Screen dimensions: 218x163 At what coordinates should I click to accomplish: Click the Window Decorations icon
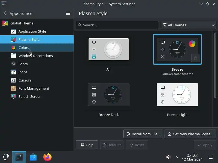click(x=13, y=56)
